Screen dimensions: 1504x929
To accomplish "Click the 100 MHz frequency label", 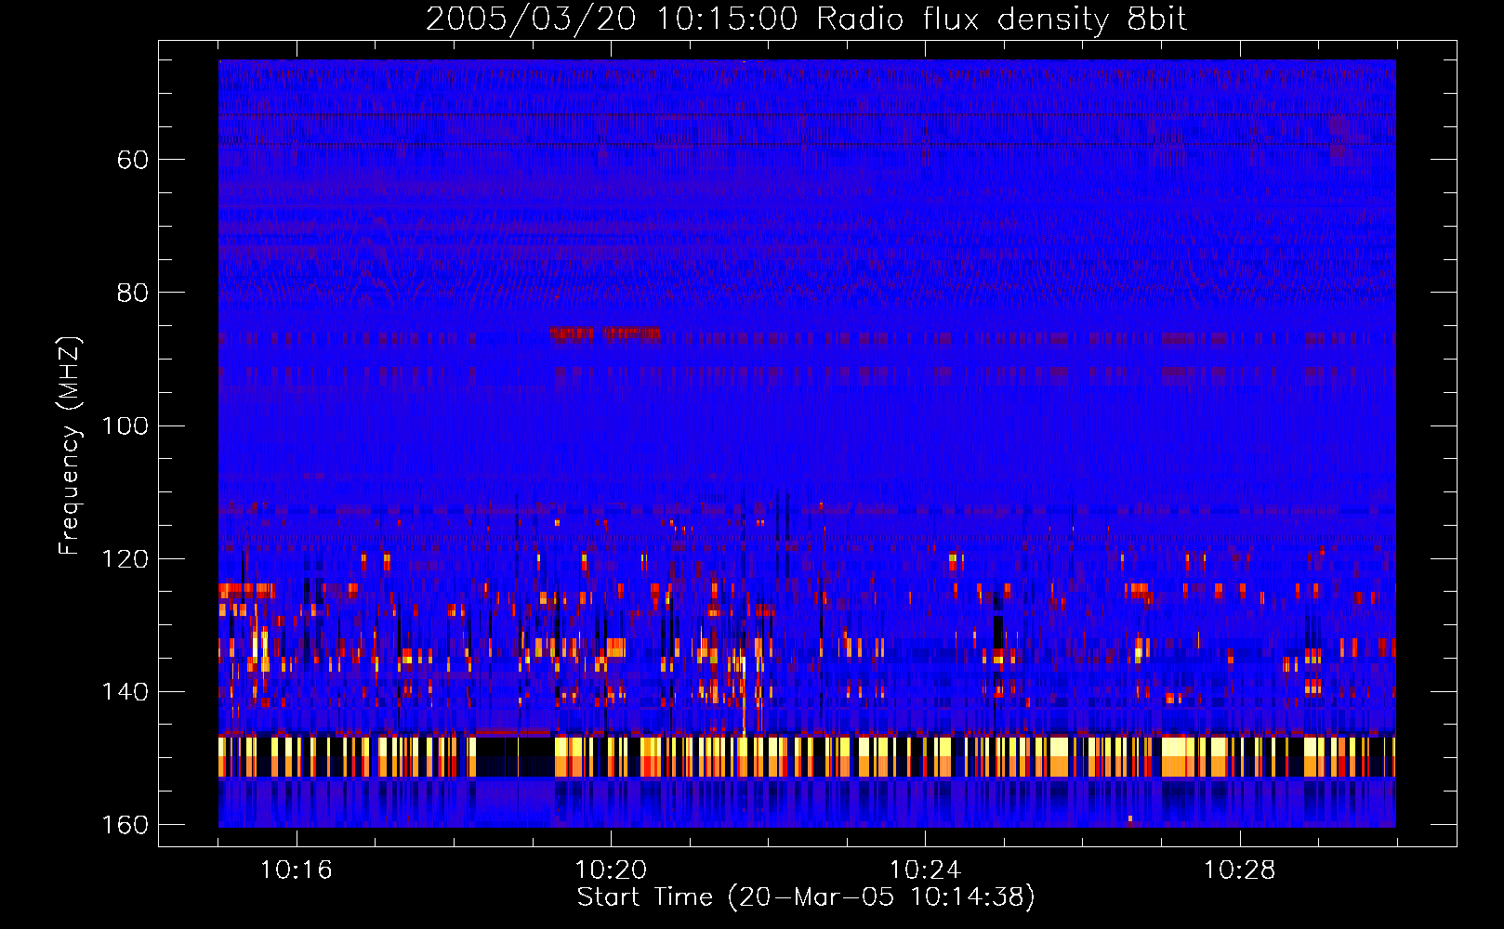I will (x=125, y=425).
